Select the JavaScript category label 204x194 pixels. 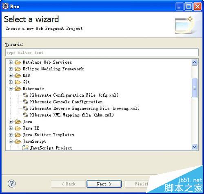(x=34, y=141)
